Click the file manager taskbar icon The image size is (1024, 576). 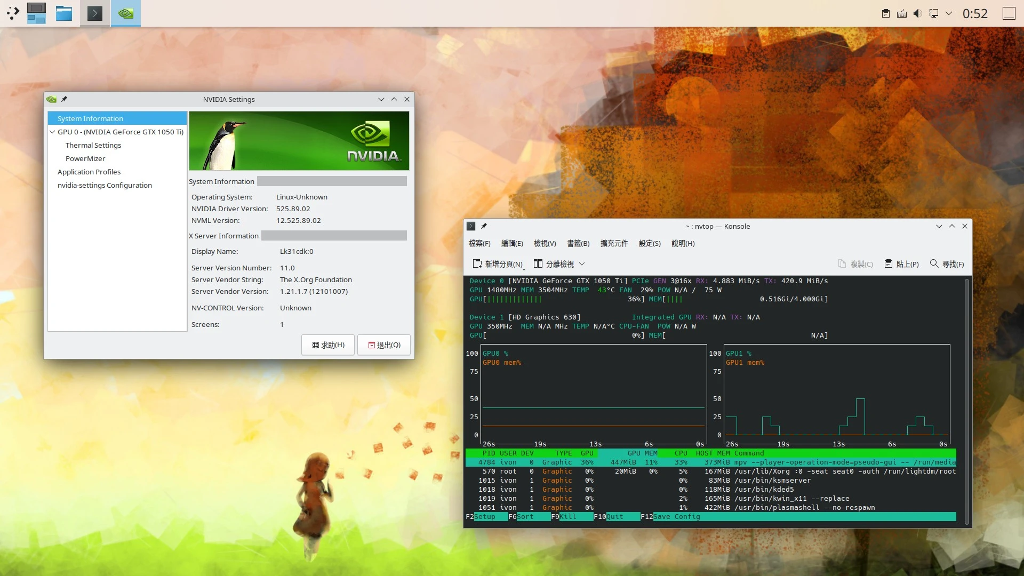[x=64, y=13]
